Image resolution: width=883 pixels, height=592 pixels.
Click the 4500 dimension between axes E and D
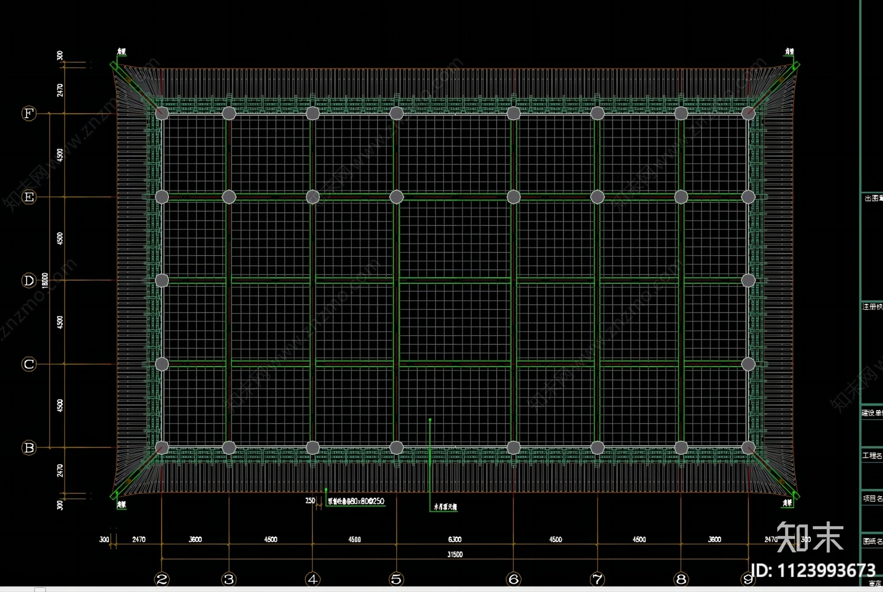click(x=60, y=239)
